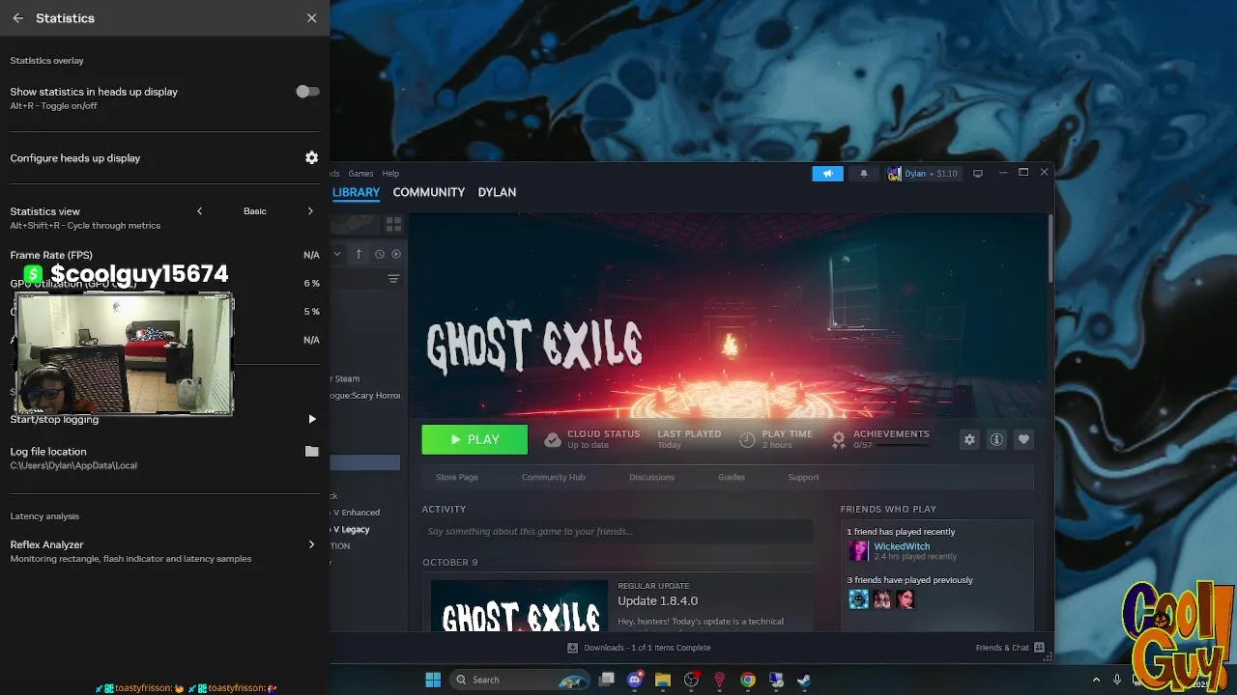Open the Windows Start menu

tap(433, 680)
